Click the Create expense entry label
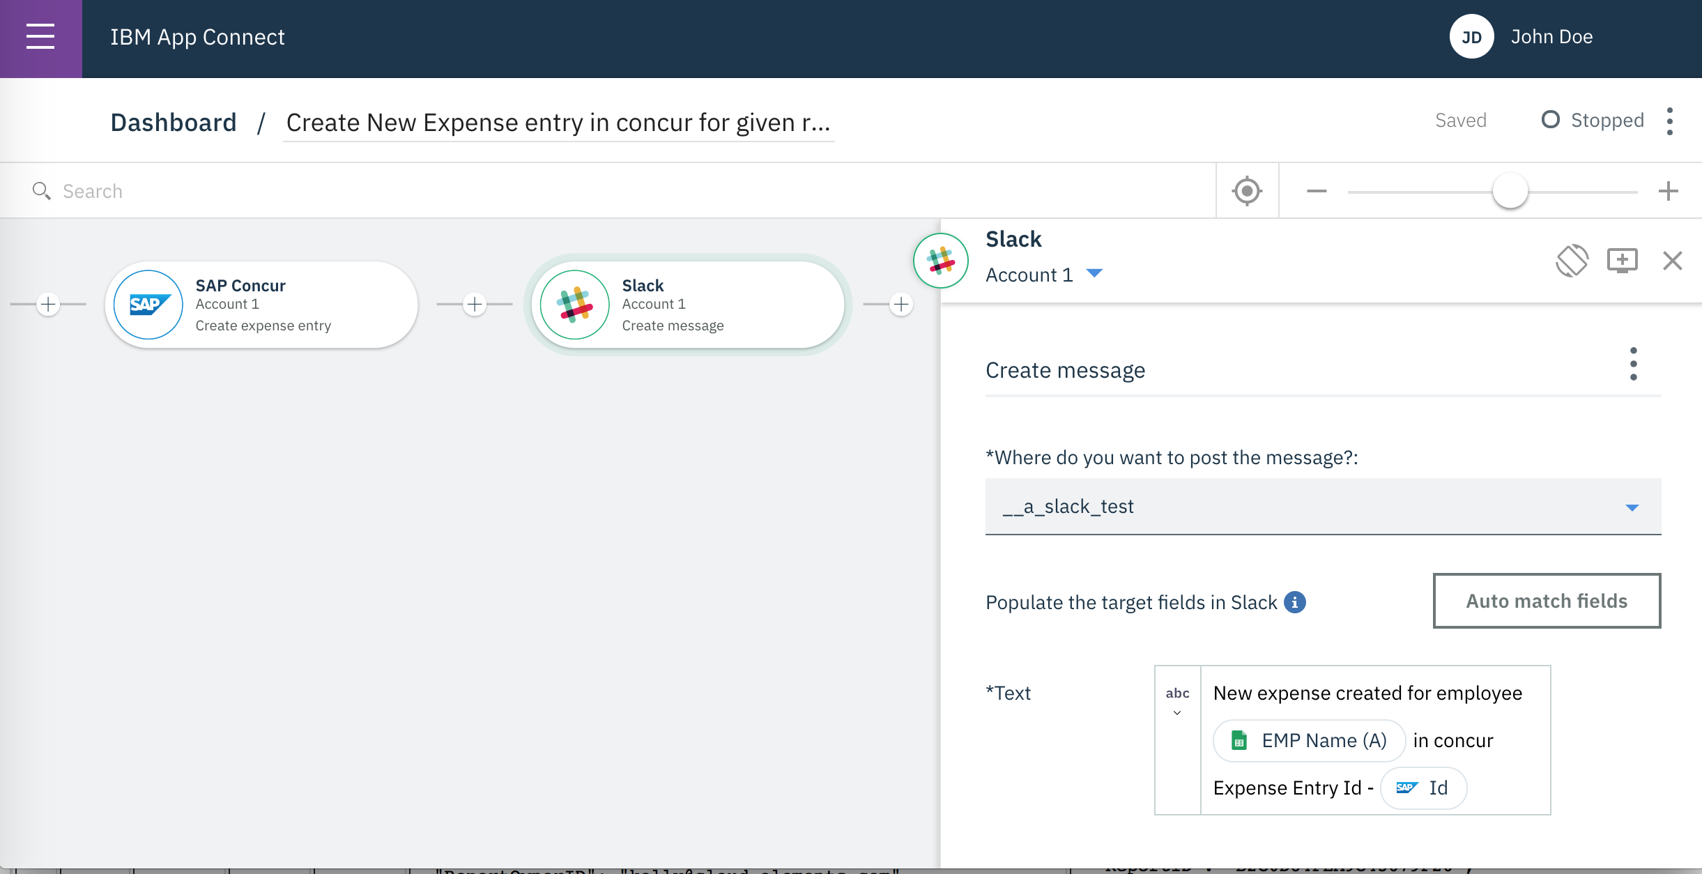 [x=263, y=325]
